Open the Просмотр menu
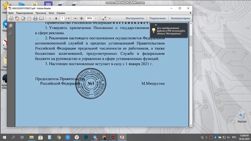251x141 pixels. coord(41,13)
